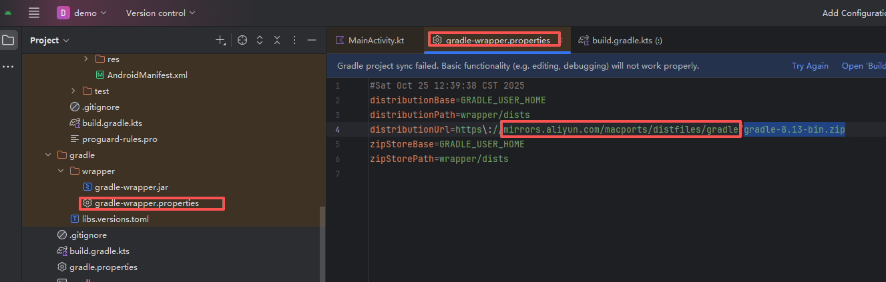Place cursor on distributionPath line

pos(450,115)
